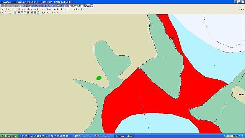Open the démarrer Start menu
Image resolution: width=245 pixels, height=138 pixels.
(x=9, y=136)
